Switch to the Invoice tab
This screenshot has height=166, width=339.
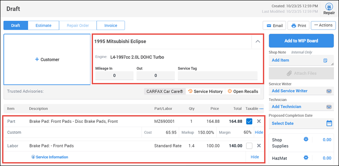(x=111, y=25)
